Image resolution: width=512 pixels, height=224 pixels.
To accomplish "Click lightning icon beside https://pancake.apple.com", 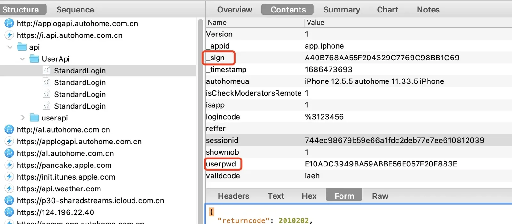I will [x=9, y=165].
